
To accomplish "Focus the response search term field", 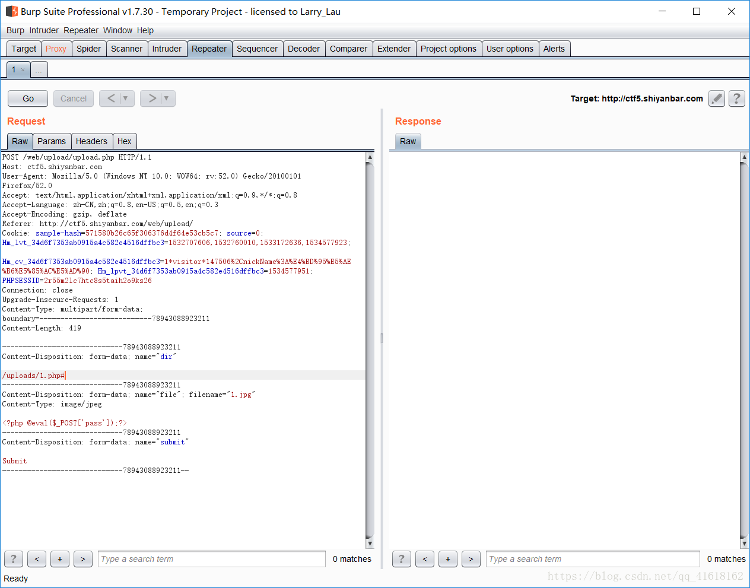I will tap(593, 559).
